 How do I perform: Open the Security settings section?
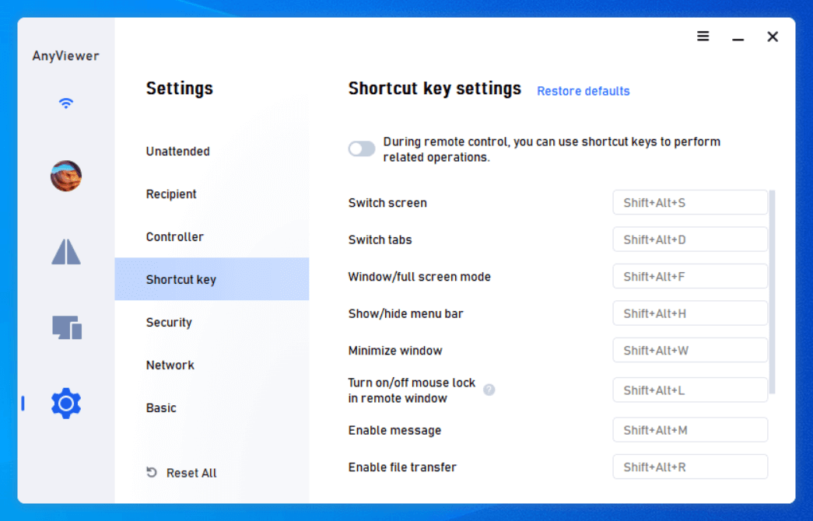point(169,323)
